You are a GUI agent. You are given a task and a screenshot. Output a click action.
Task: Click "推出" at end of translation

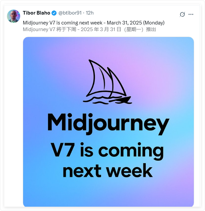click(x=151, y=29)
